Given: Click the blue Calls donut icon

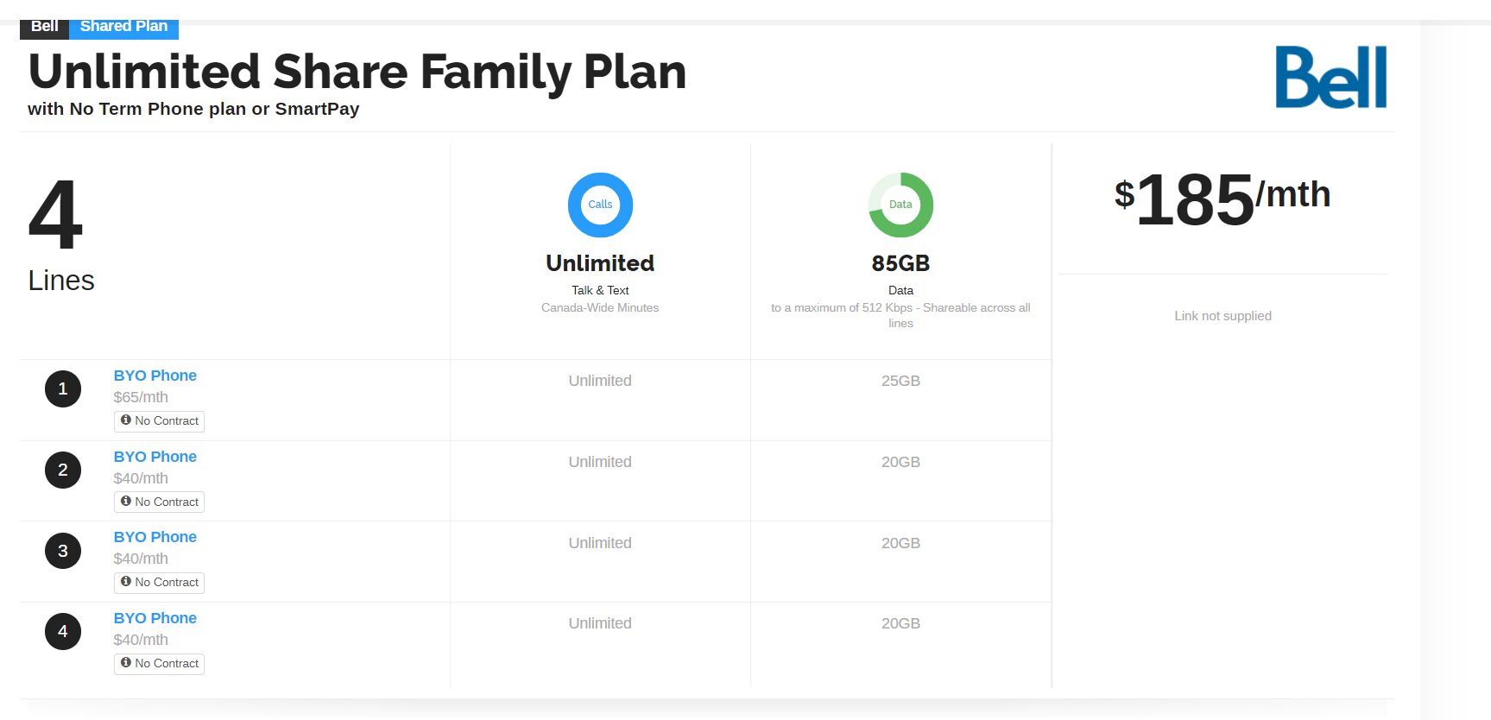Looking at the screenshot, I should 600,205.
